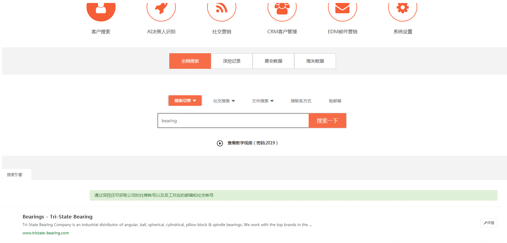Open the 社交营销 RSS feed icon
This screenshot has height=243, width=507.
tap(221, 9)
